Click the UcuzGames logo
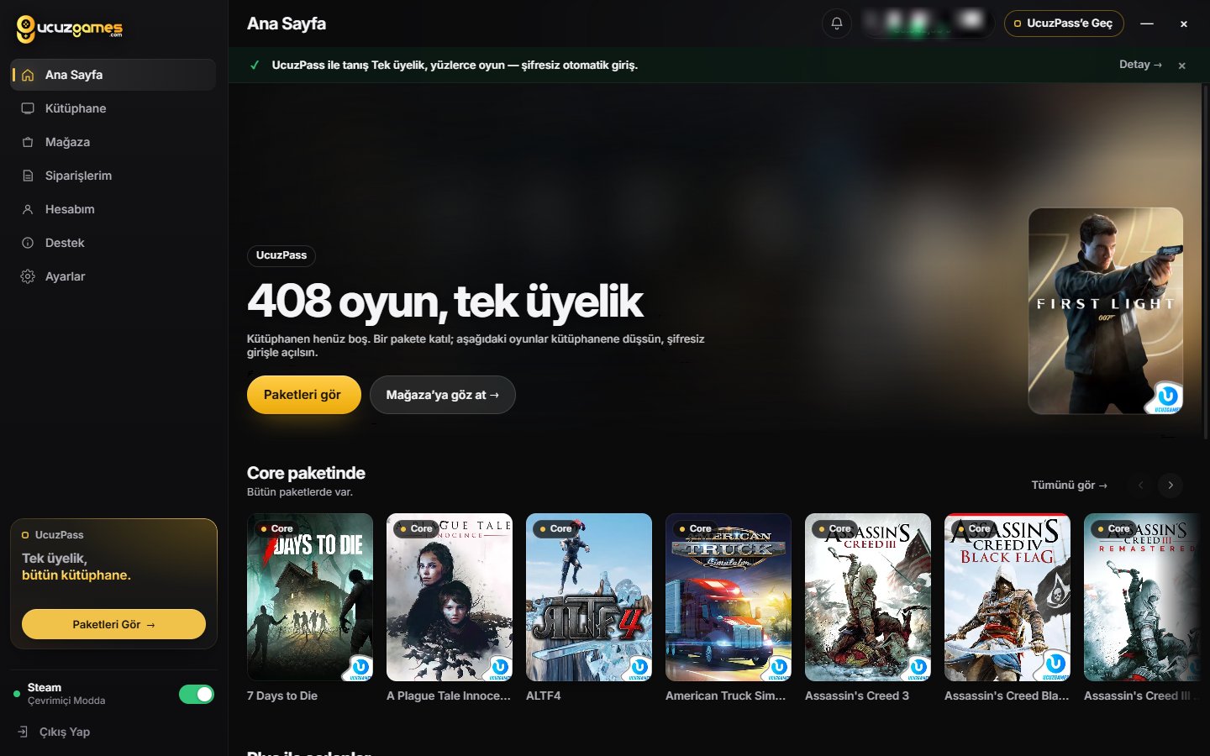1210x756 pixels. 70,29
